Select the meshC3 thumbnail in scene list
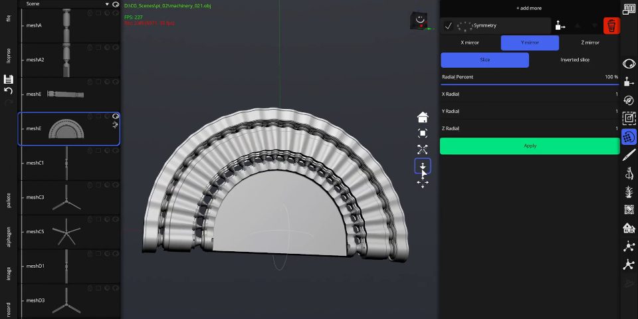 (x=66, y=197)
